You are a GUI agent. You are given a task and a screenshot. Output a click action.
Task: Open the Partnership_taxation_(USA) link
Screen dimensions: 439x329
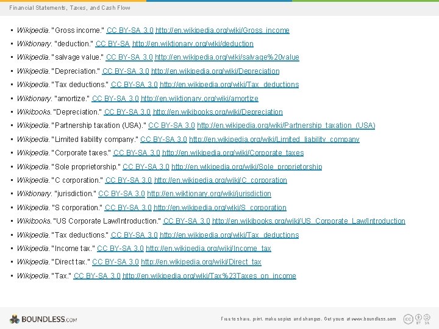[286, 126]
